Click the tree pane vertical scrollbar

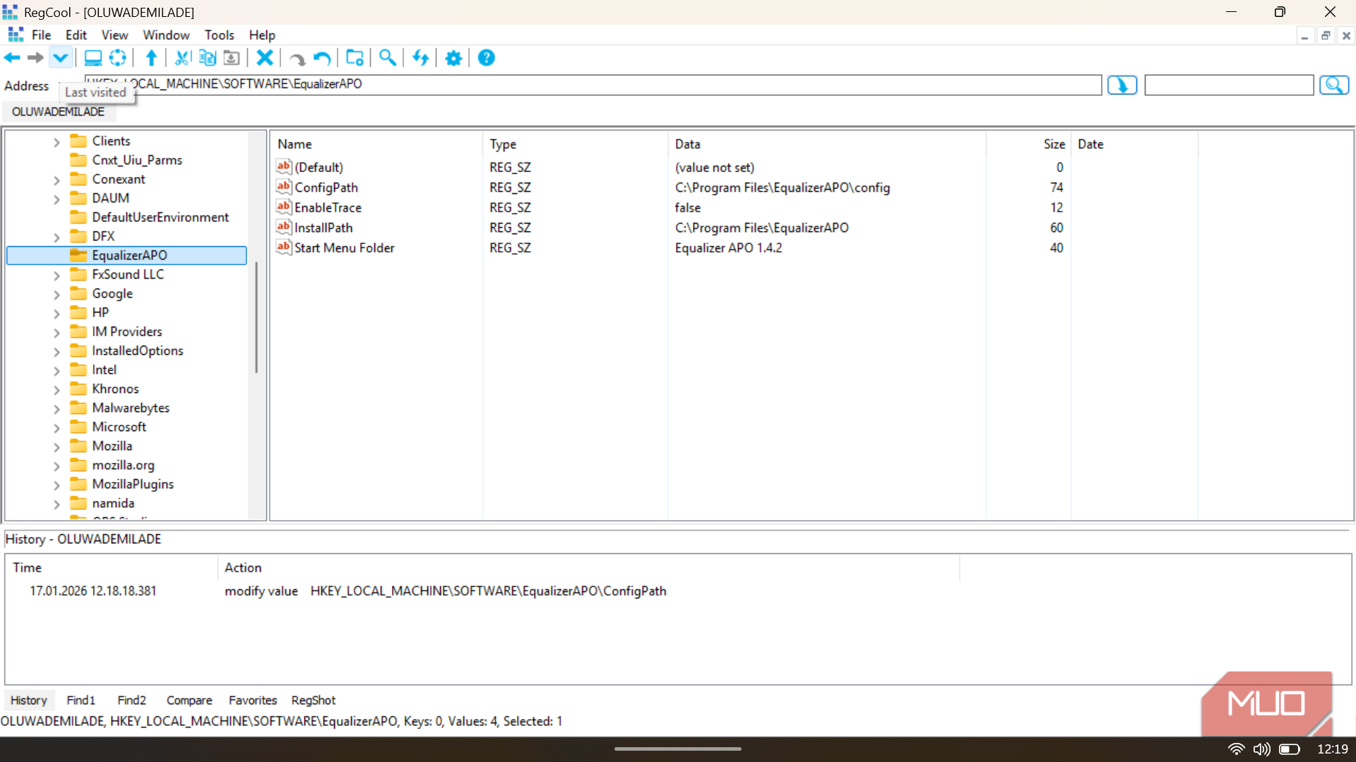(256, 317)
